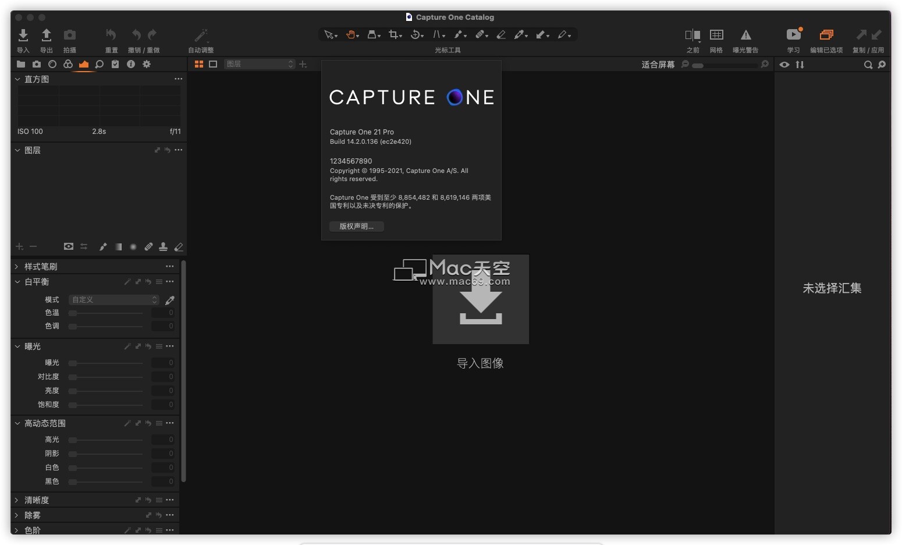Screen dimensions: 902x545
Task: Click the viewer zoom slider
Action: (x=725, y=65)
